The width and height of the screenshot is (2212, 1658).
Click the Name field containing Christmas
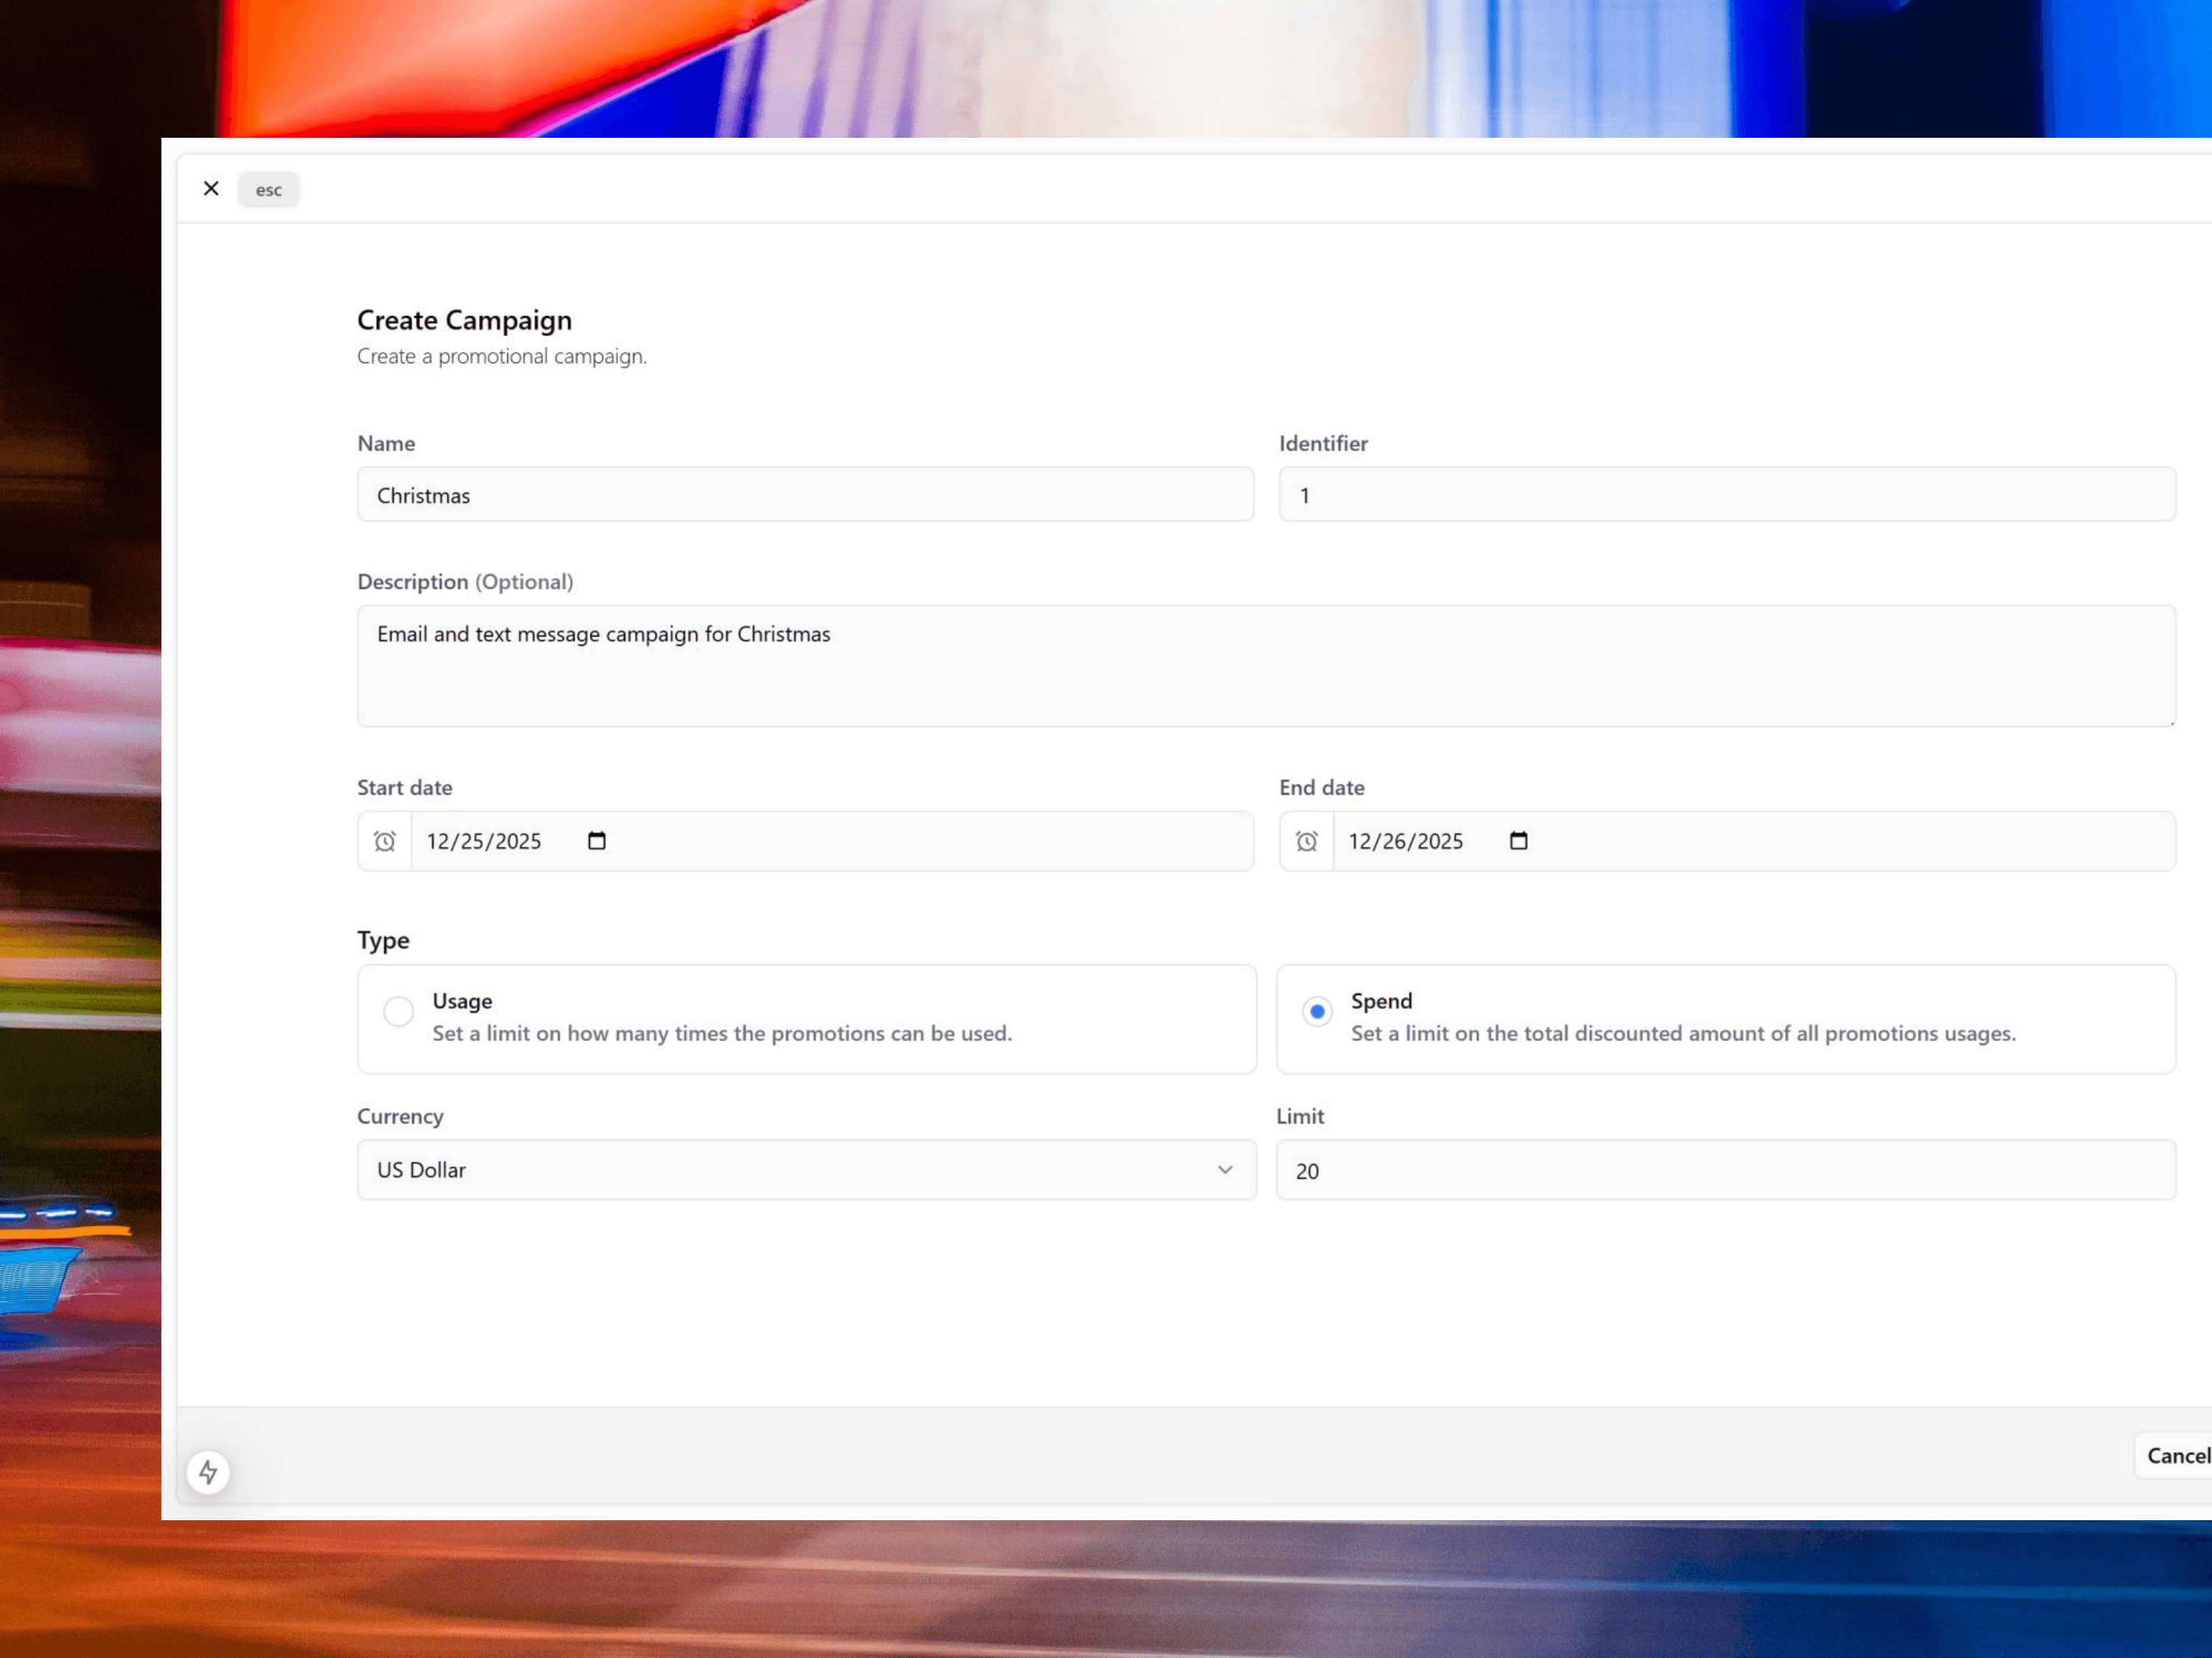[x=805, y=494]
